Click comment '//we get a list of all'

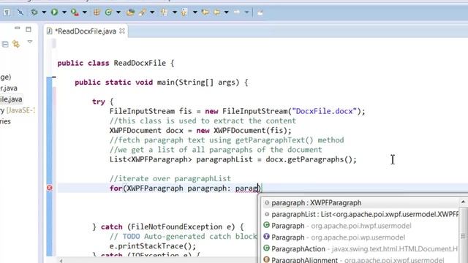tap(216, 150)
